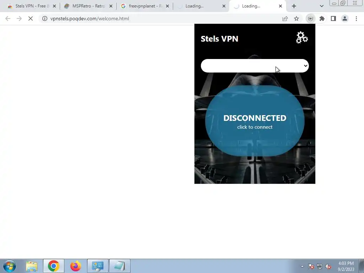
Task: Open the Extensions puzzle icon
Action: [x=322, y=18]
